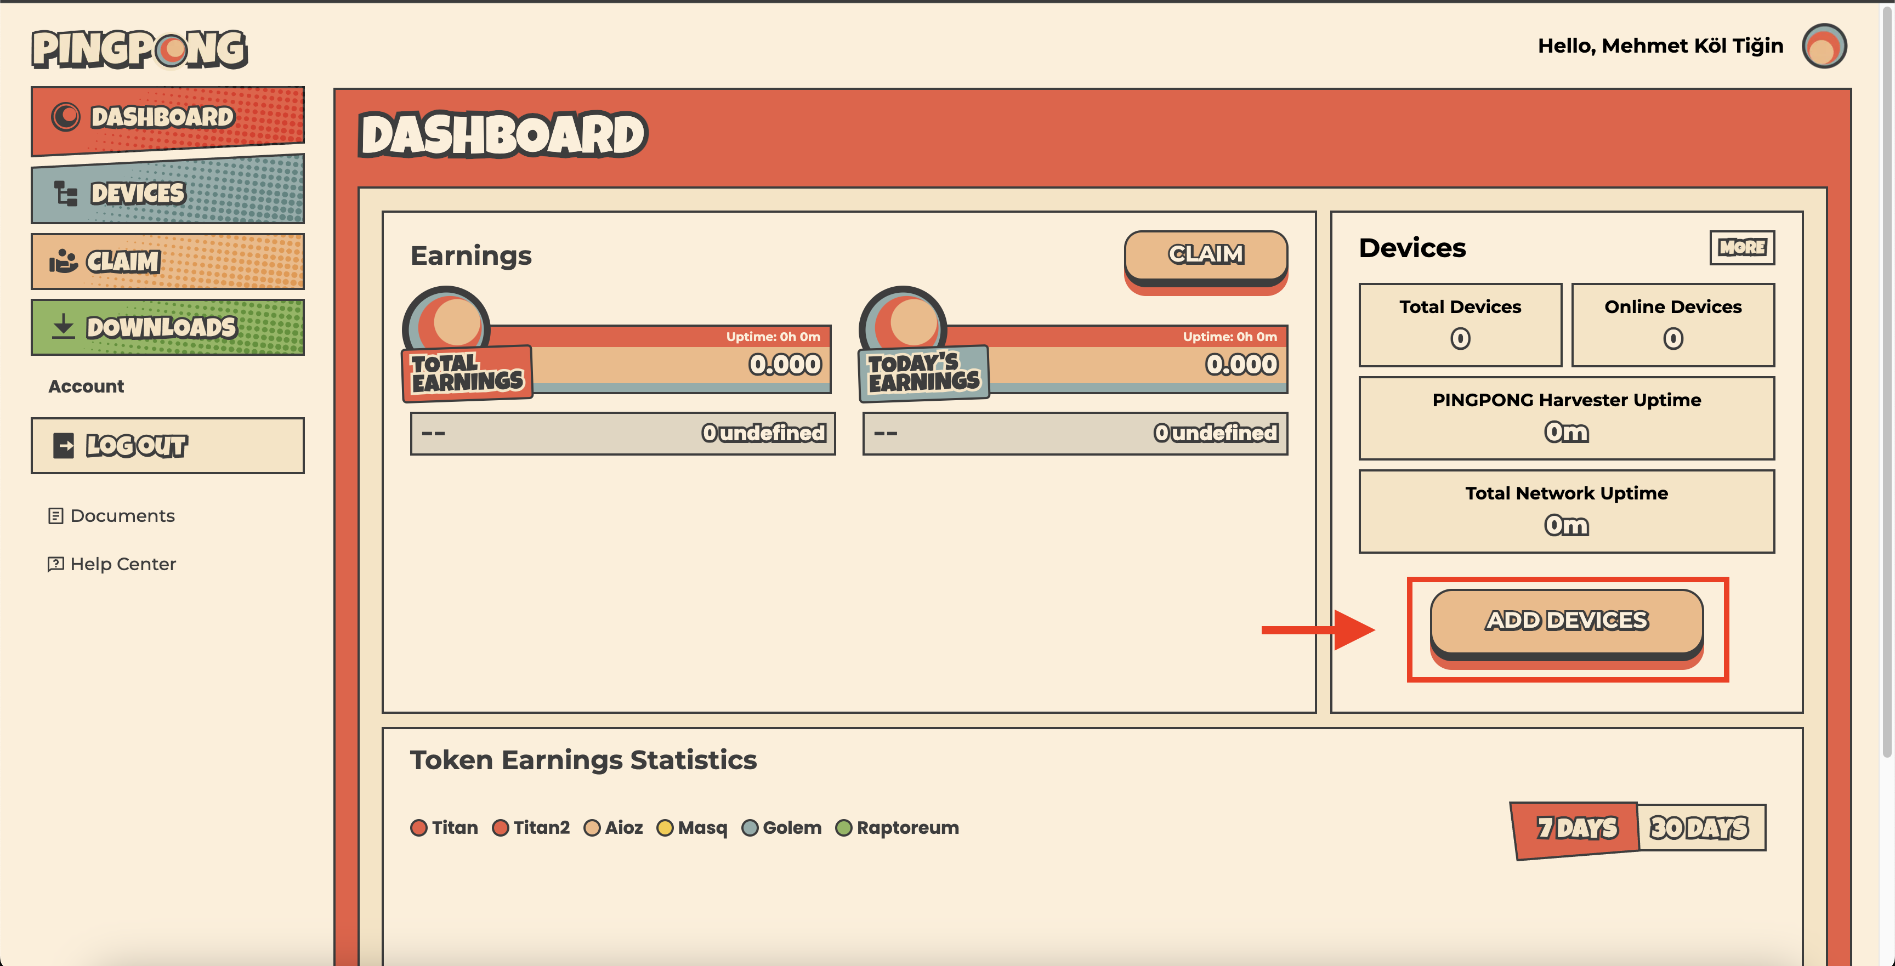Click the Account section label

pyautogui.click(x=86, y=387)
